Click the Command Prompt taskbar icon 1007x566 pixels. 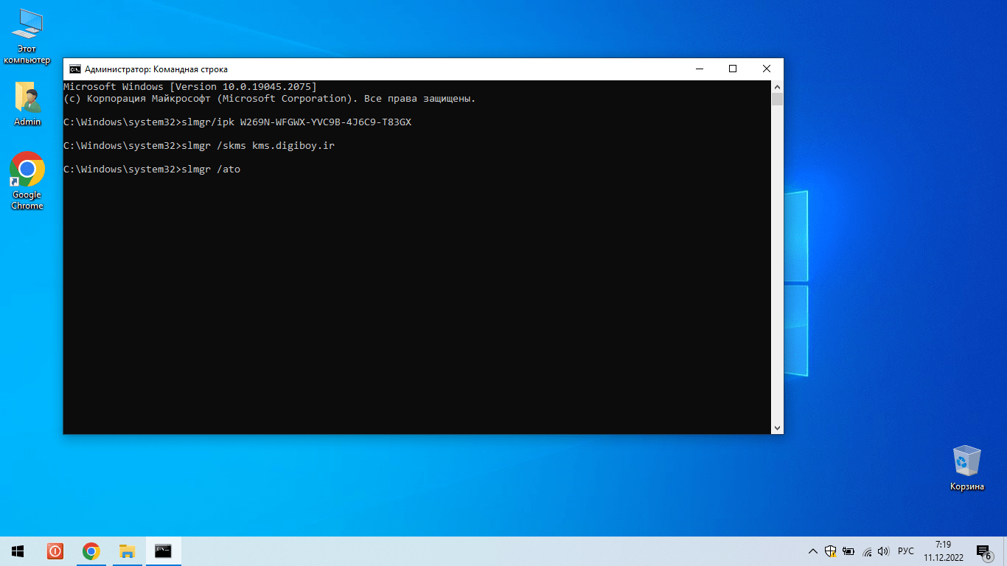tap(164, 551)
